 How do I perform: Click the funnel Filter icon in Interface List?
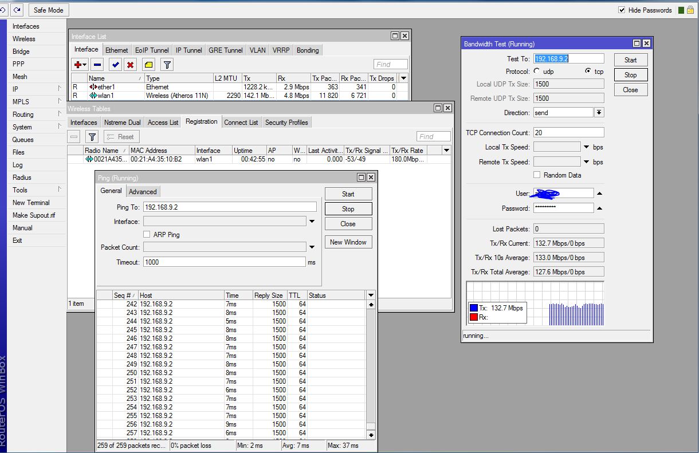coord(166,65)
